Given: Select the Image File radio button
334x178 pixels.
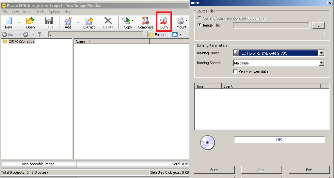Looking at the screenshot, I should 199,25.
